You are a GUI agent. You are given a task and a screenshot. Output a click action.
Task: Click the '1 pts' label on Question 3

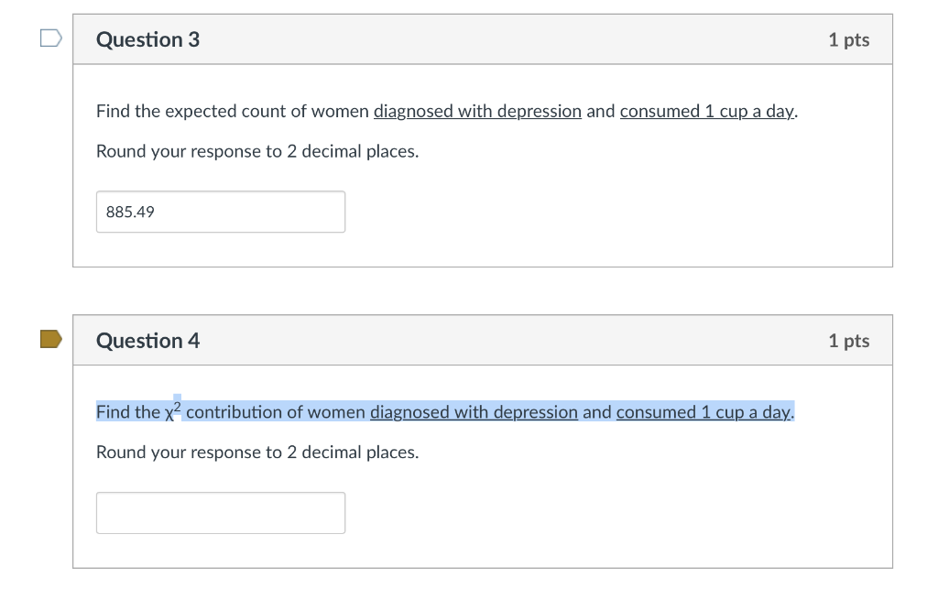click(x=847, y=38)
